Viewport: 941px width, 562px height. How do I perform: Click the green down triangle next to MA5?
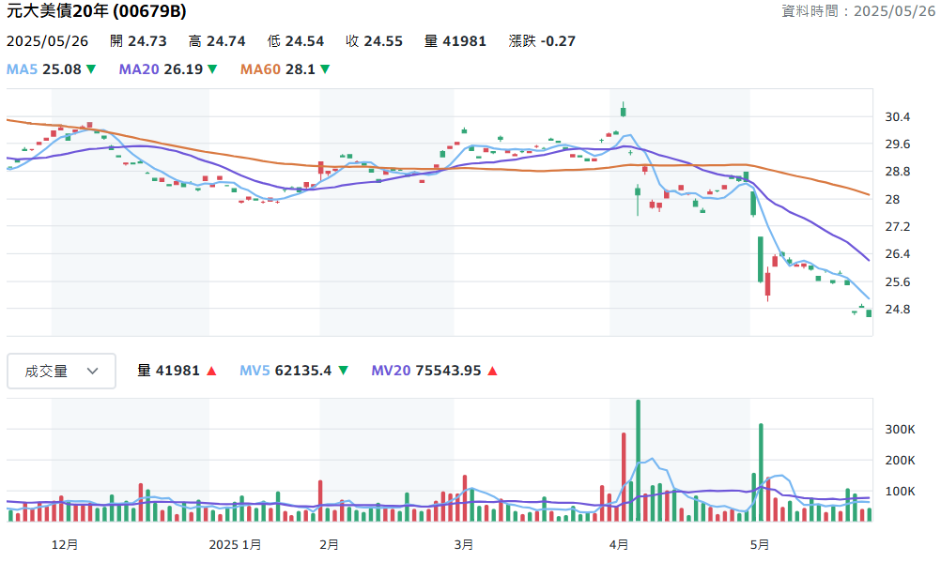(91, 69)
